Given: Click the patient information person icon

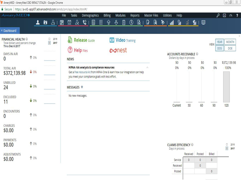Looking at the screenshot, I should coord(38,23).
